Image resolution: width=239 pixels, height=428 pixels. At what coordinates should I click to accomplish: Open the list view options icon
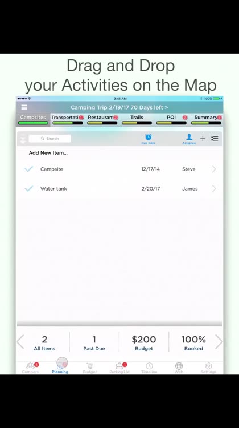(x=215, y=139)
